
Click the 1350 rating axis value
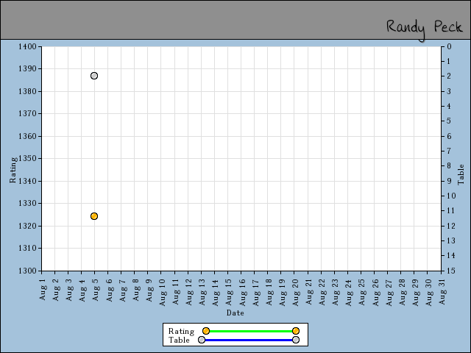pos(27,159)
